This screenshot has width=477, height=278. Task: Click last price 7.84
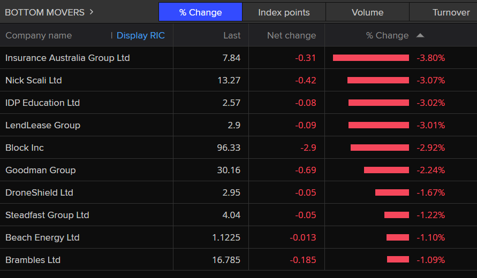coord(231,58)
